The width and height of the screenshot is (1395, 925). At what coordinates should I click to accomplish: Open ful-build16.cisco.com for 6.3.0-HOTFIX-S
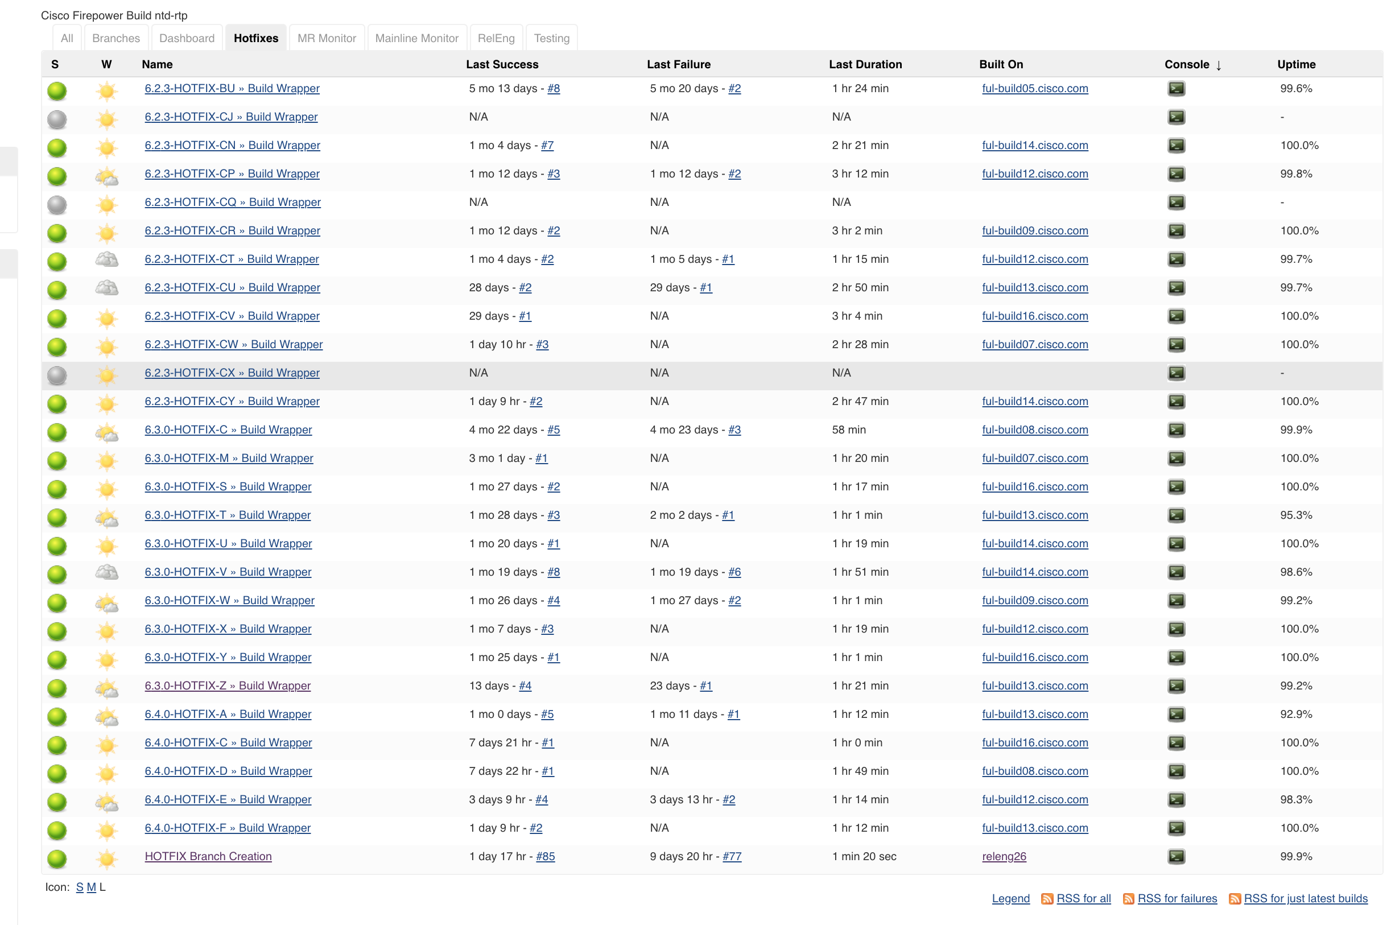pyautogui.click(x=1035, y=487)
